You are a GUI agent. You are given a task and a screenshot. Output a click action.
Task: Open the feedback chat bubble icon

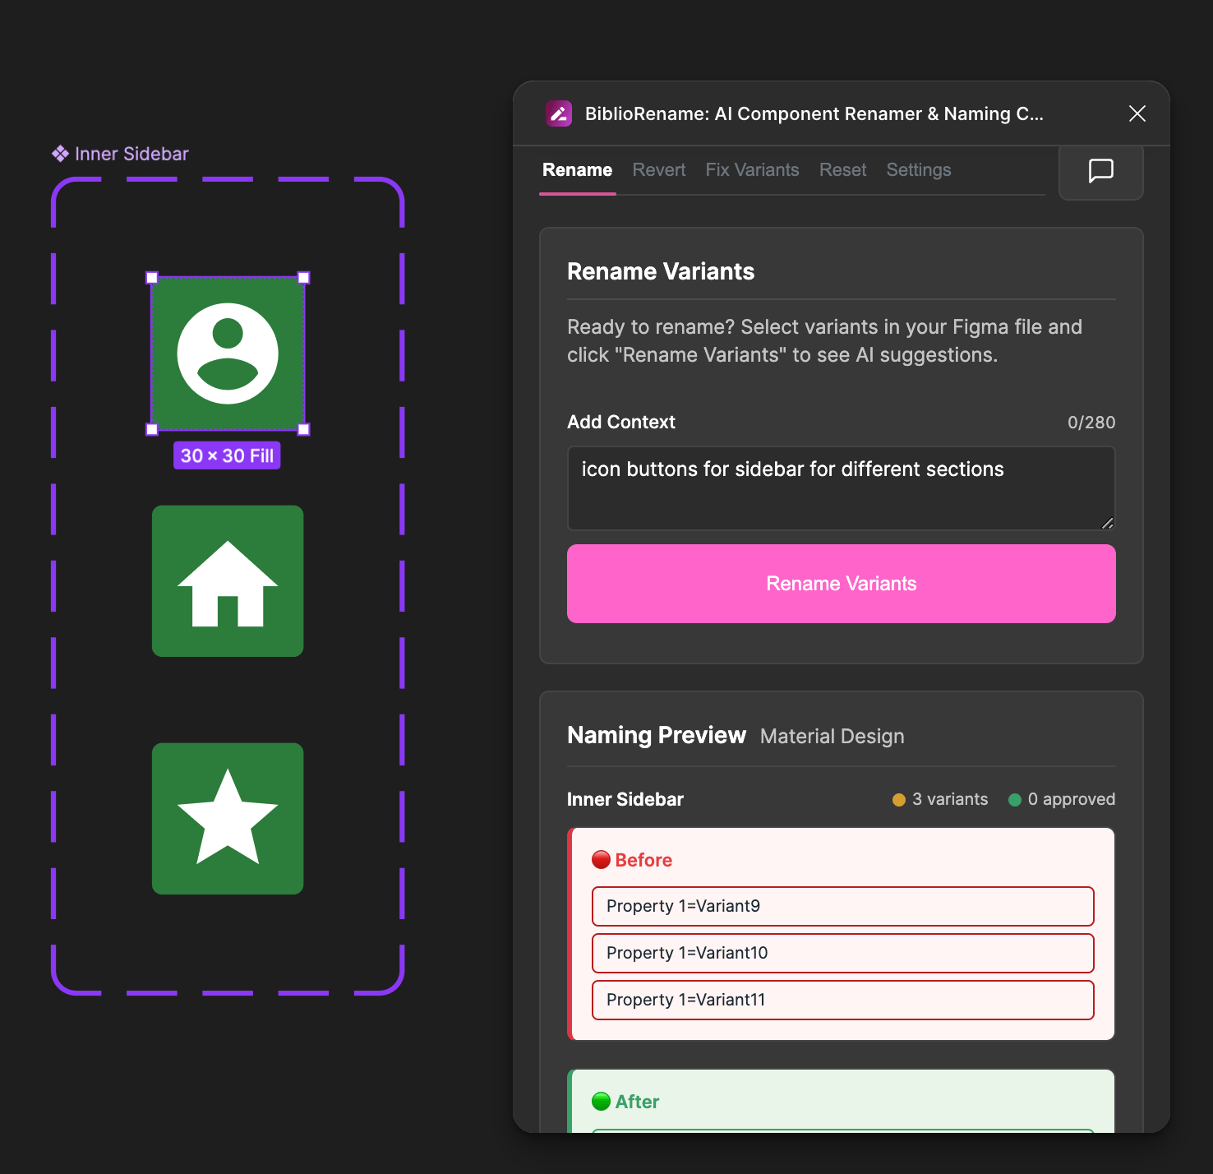point(1100,173)
